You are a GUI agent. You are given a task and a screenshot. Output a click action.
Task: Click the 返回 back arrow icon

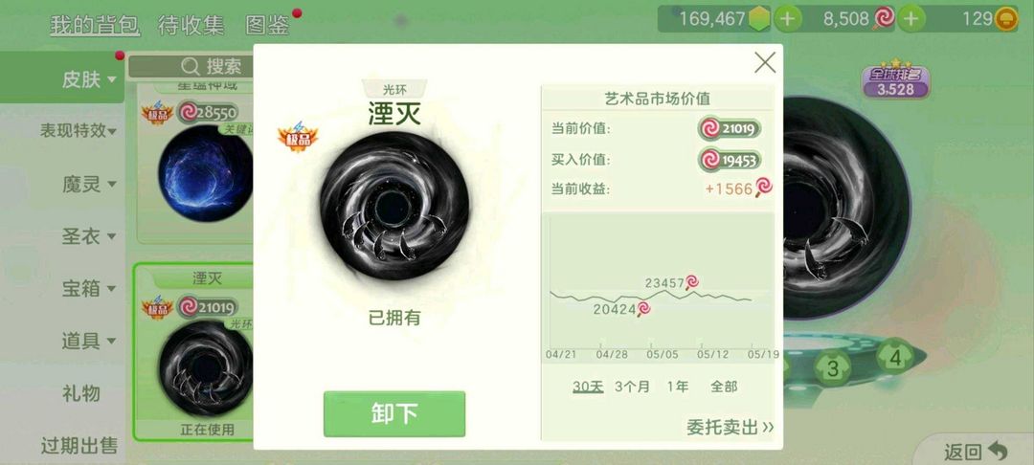coord(999,452)
